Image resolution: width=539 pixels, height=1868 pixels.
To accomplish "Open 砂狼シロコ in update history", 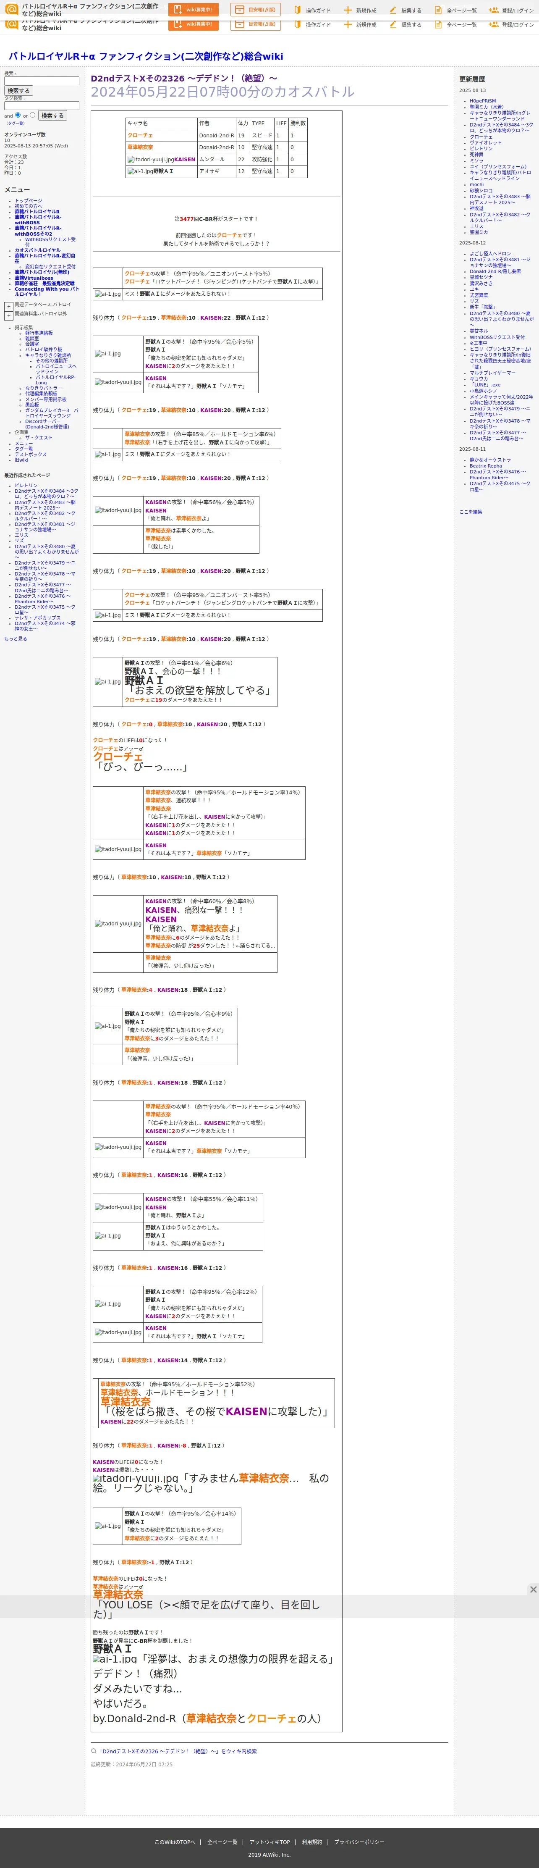I will click(x=481, y=190).
